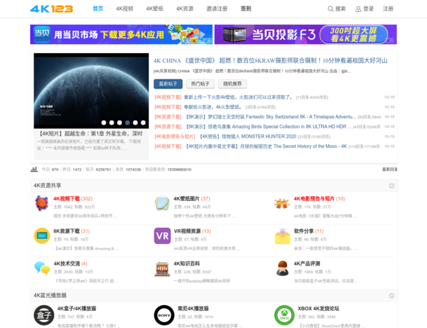
Task: Open the 当贝投影 F3 banner ad
Action: click(x=305, y=35)
